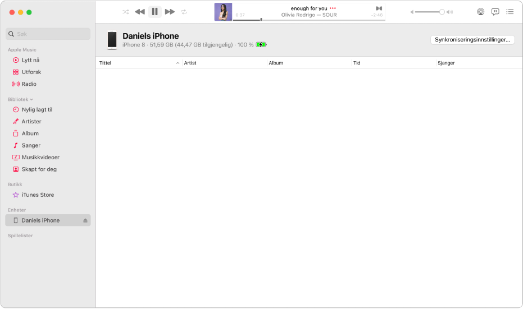Sort by Tittel column
Viewport: 523px width, 309px height.
click(139, 63)
